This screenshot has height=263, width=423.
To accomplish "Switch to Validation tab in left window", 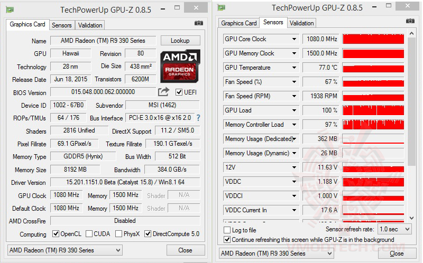I will click(x=90, y=25).
